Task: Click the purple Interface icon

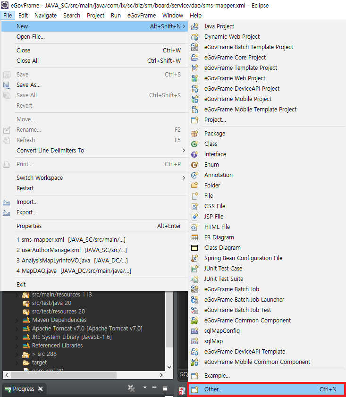Action: (x=194, y=154)
